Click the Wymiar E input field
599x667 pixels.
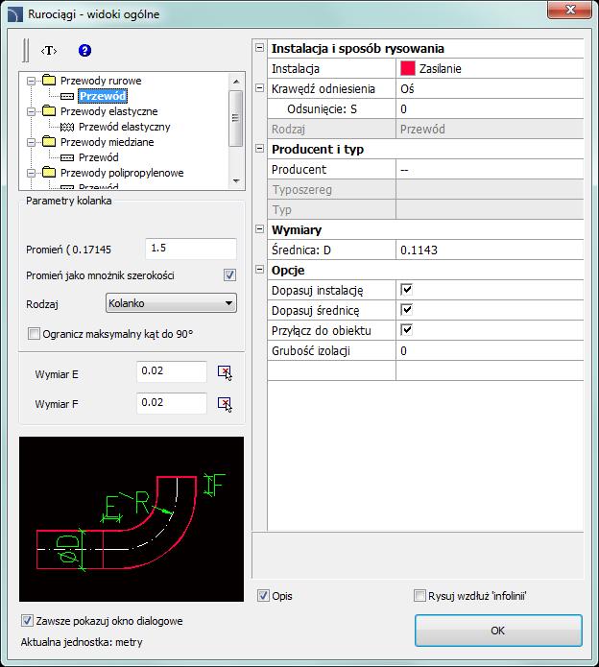coord(172,371)
